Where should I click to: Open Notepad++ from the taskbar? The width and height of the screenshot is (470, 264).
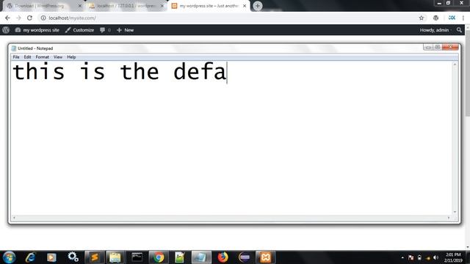(179, 257)
